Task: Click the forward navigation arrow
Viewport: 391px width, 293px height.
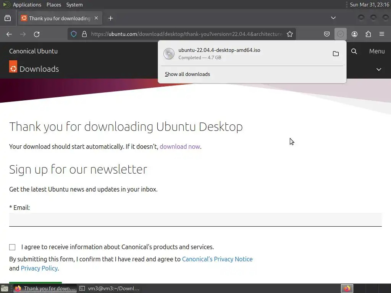Action: pos(23,34)
